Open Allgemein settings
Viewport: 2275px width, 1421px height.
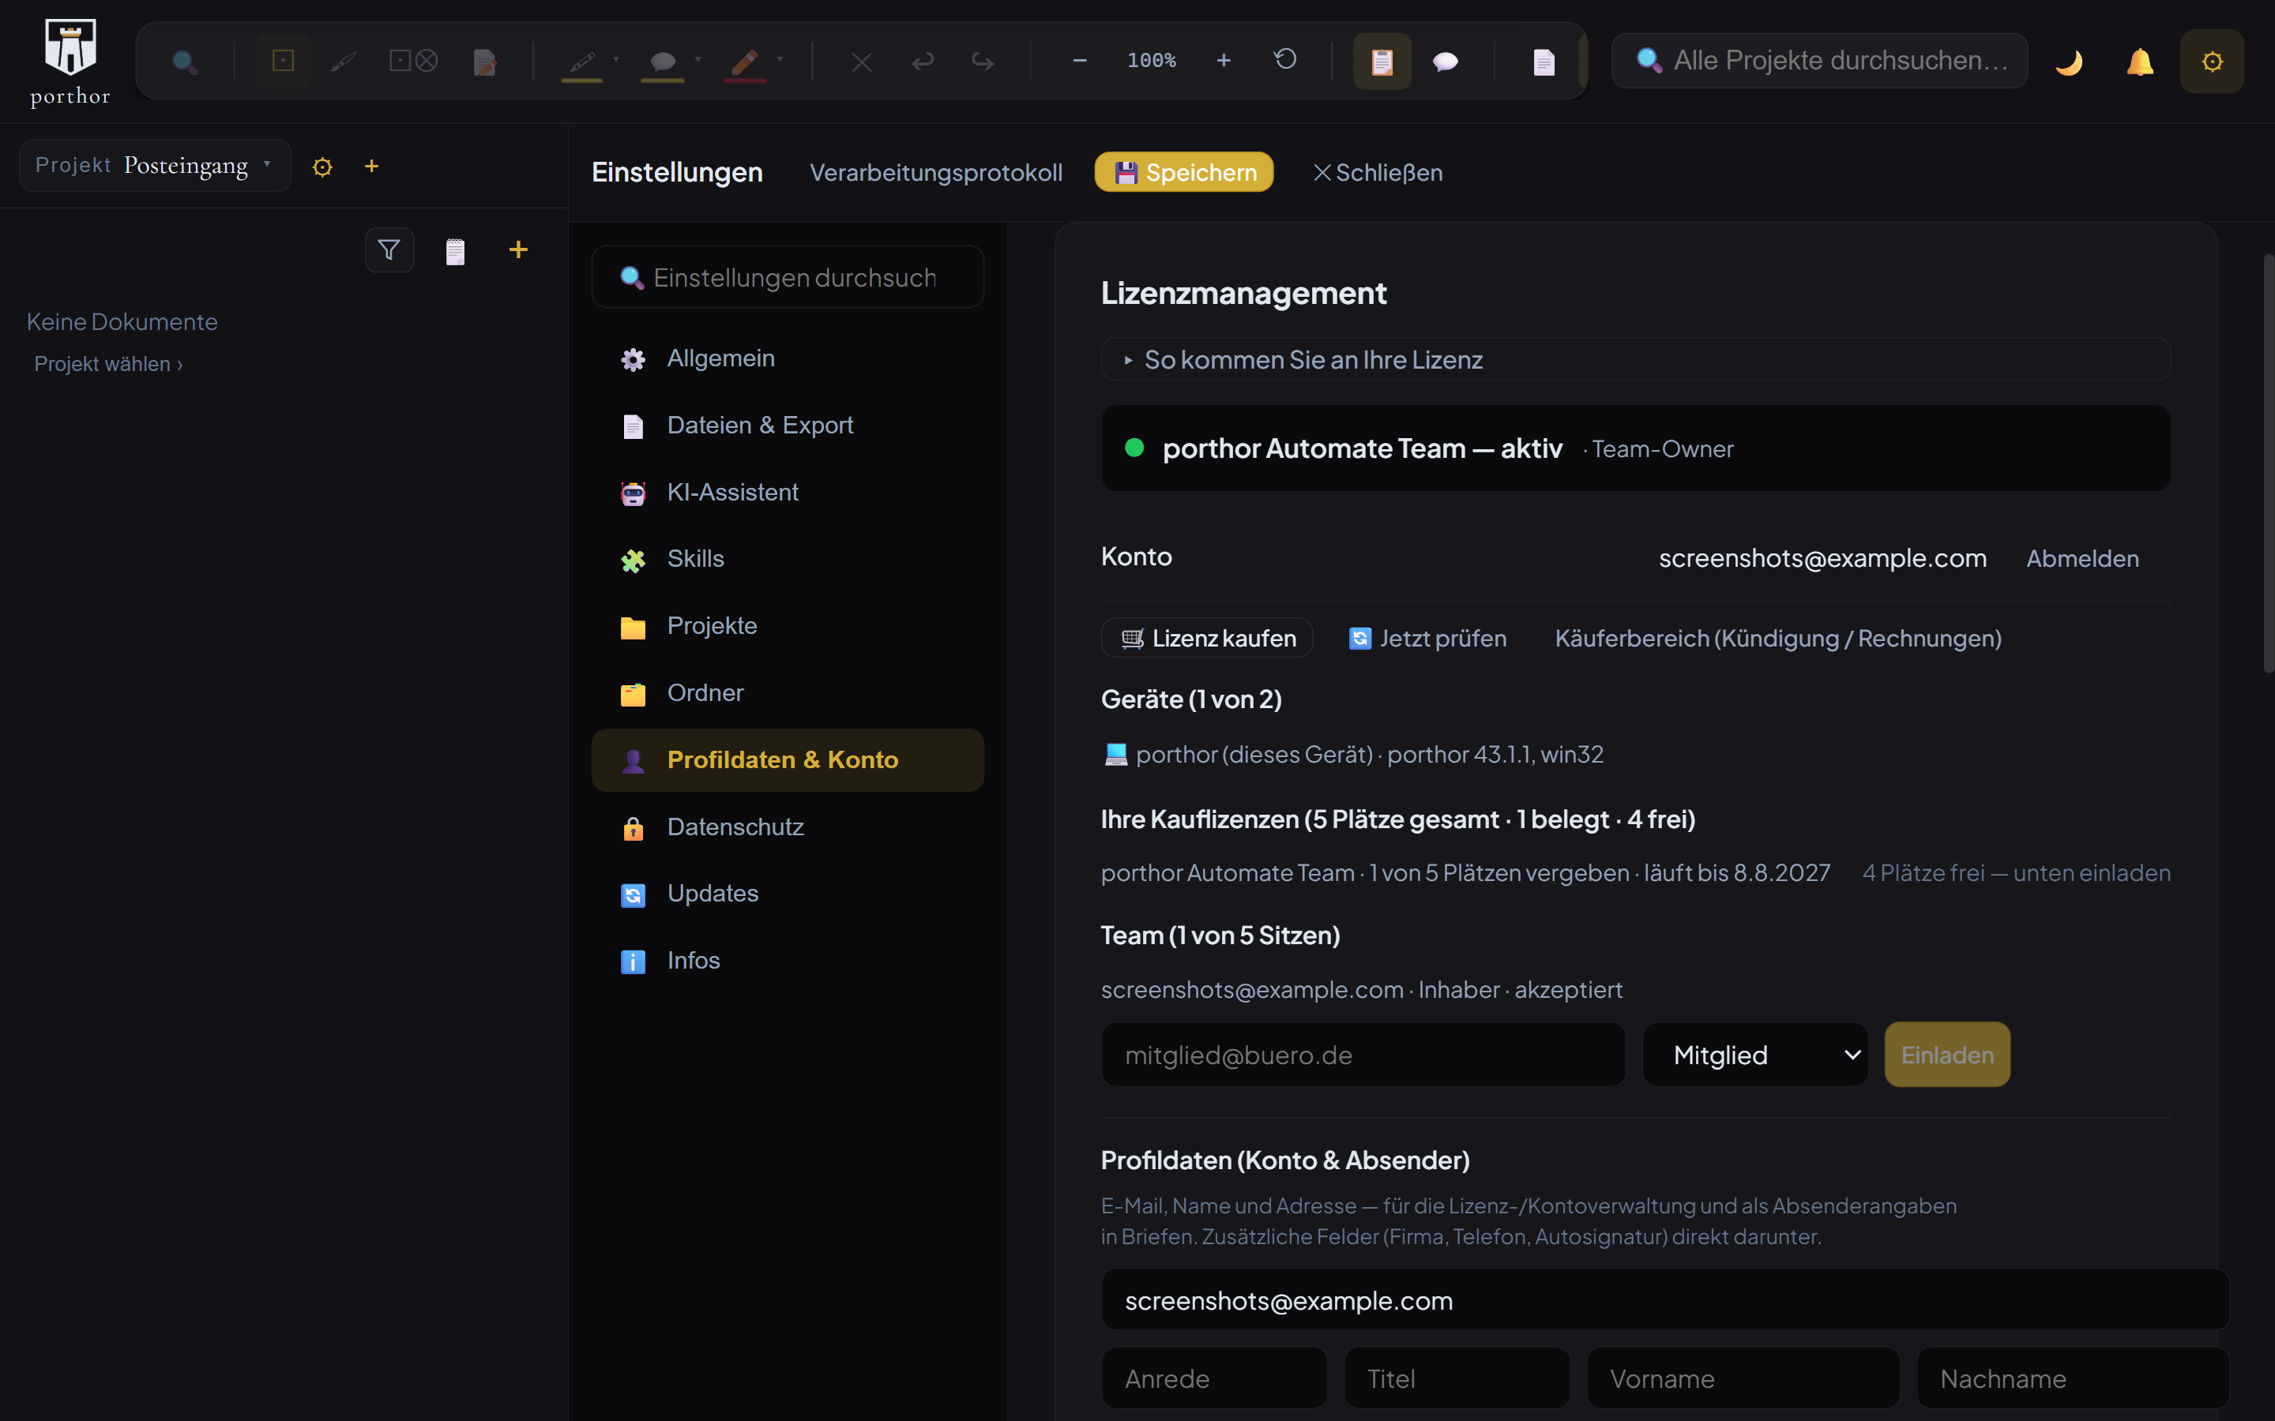pyautogui.click(x=788, y=358)
